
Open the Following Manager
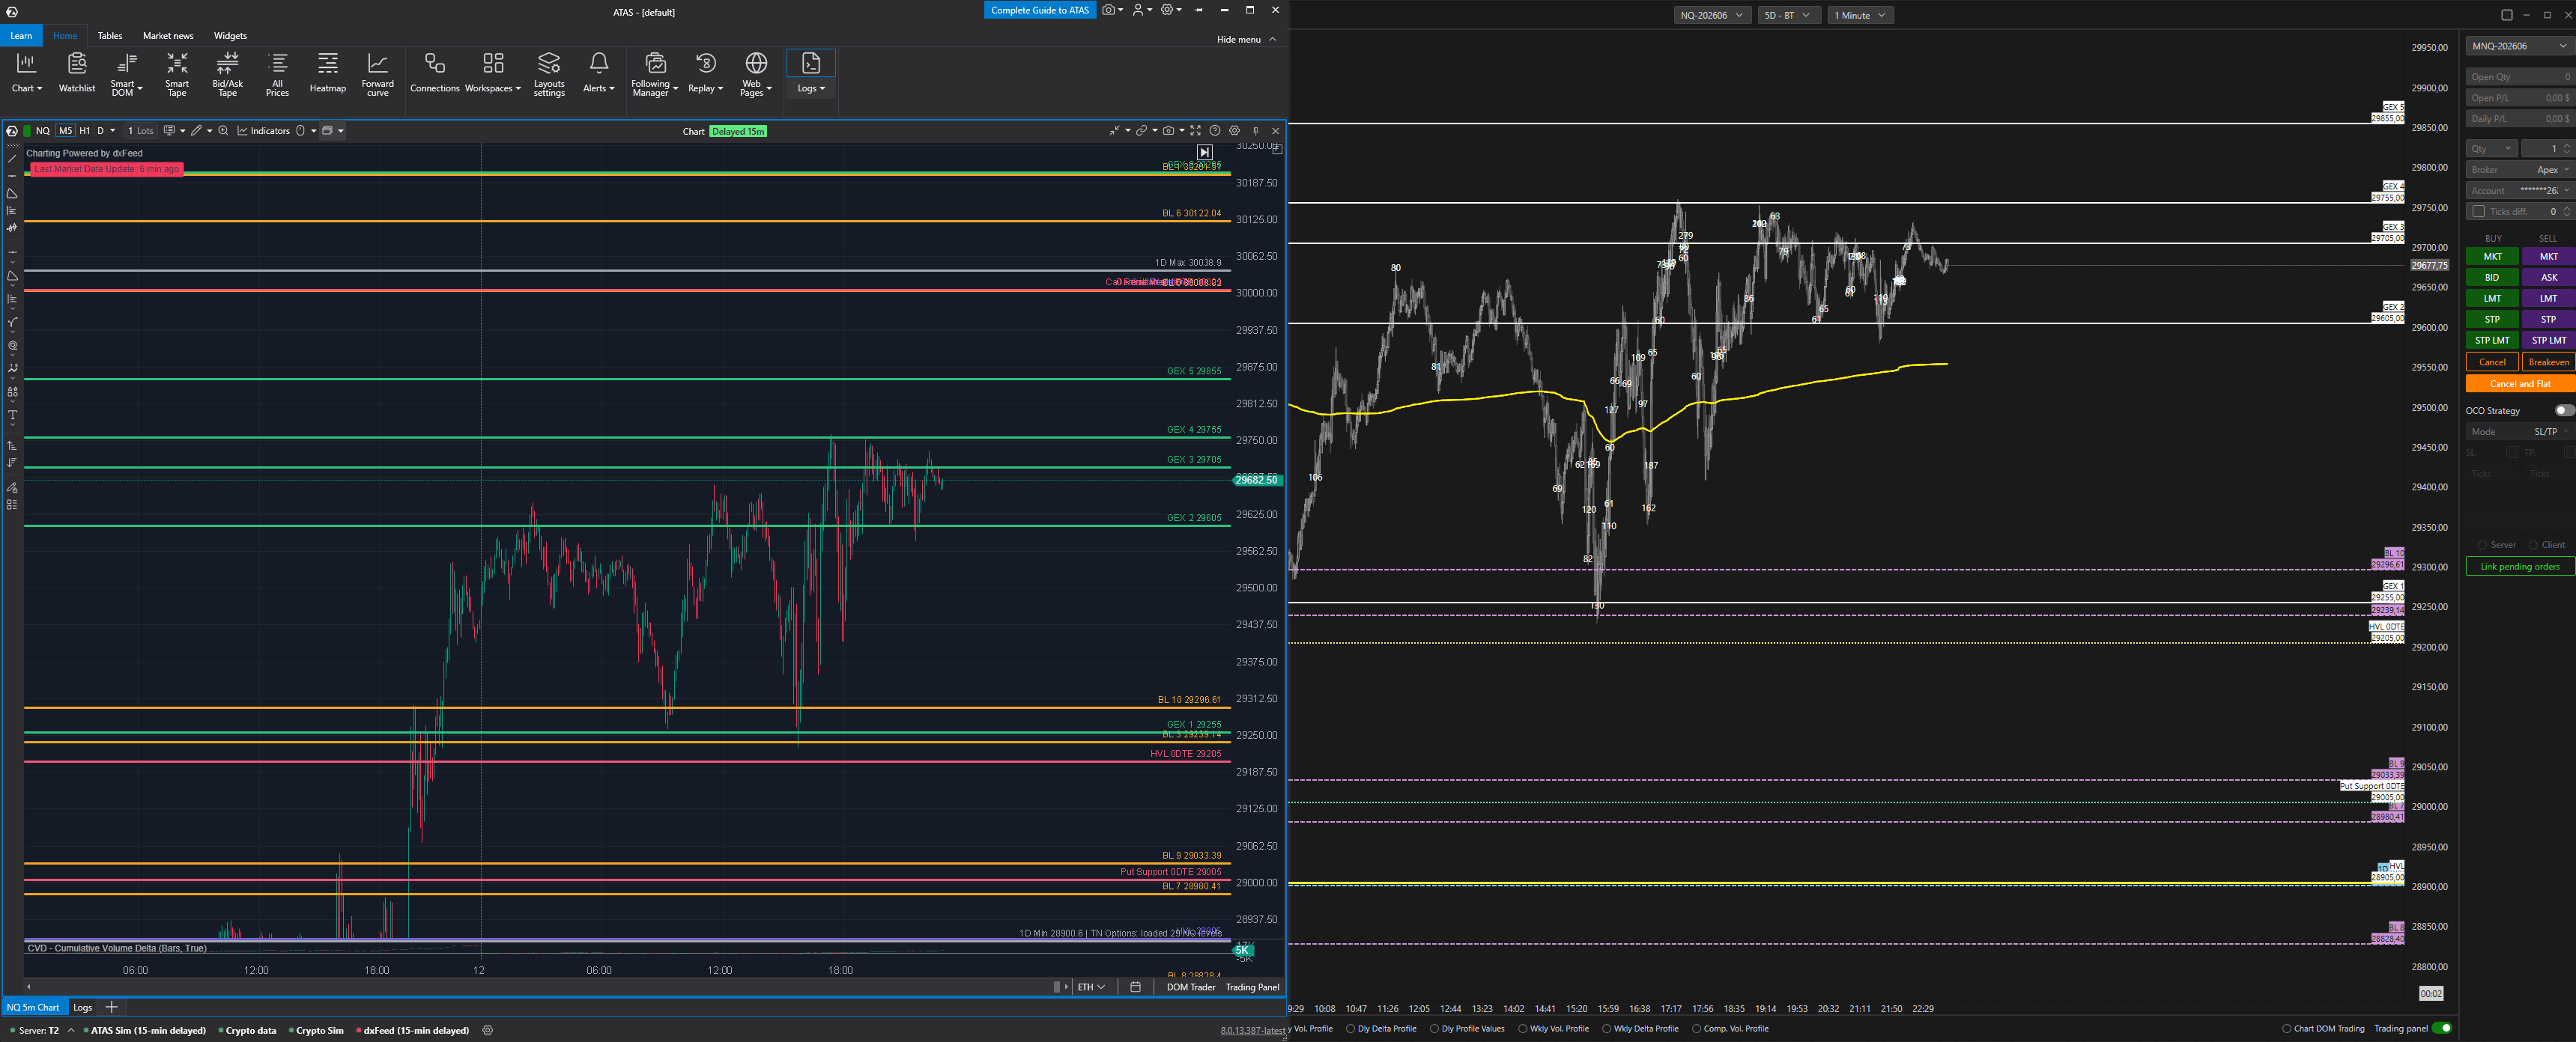655,73
